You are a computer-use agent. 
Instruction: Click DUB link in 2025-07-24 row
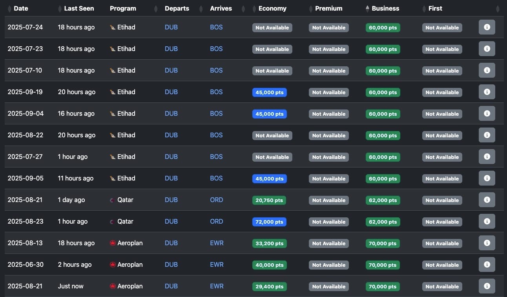click(x=171, y=27)
